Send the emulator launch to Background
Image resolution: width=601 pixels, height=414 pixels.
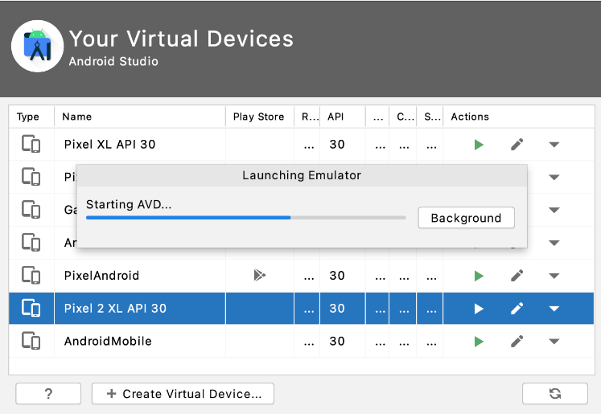(466, 218)
